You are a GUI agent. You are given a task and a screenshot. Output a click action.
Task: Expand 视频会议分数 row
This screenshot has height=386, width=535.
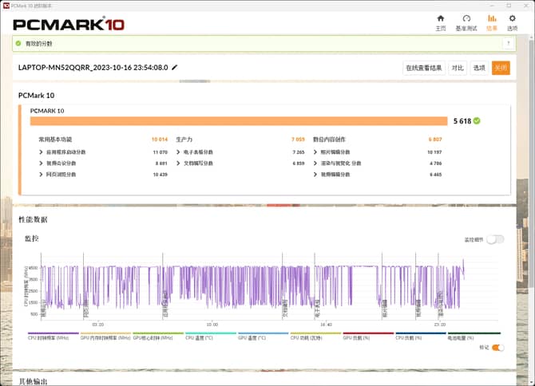[42, 163]
